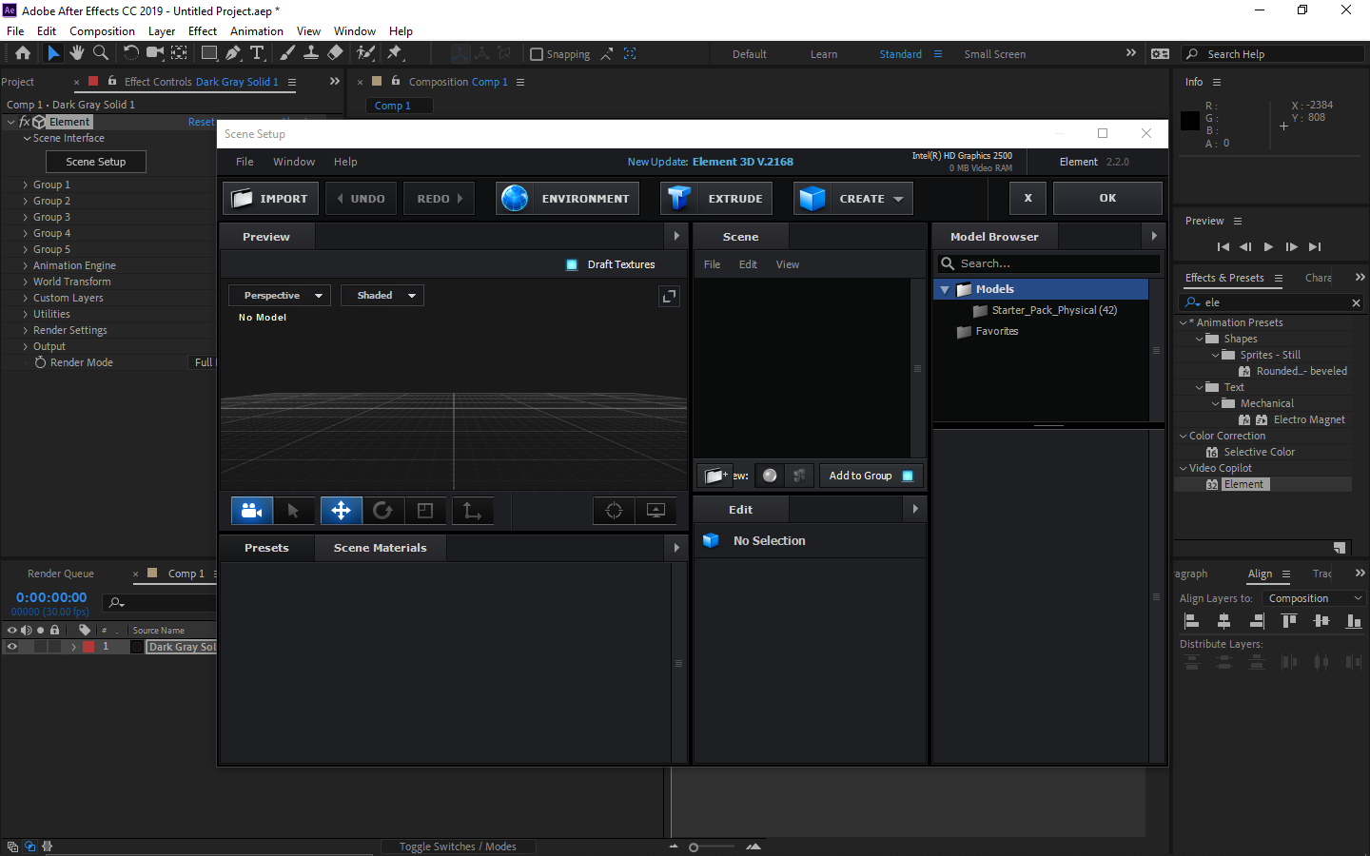The height and width of the screenshot is (856, 1370).
Task: Expand the preview viewport to fullscreen
Action: click(x=669, y=297)
